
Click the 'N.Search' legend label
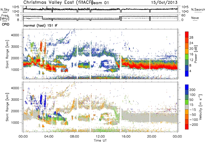(x=198, y=9)
